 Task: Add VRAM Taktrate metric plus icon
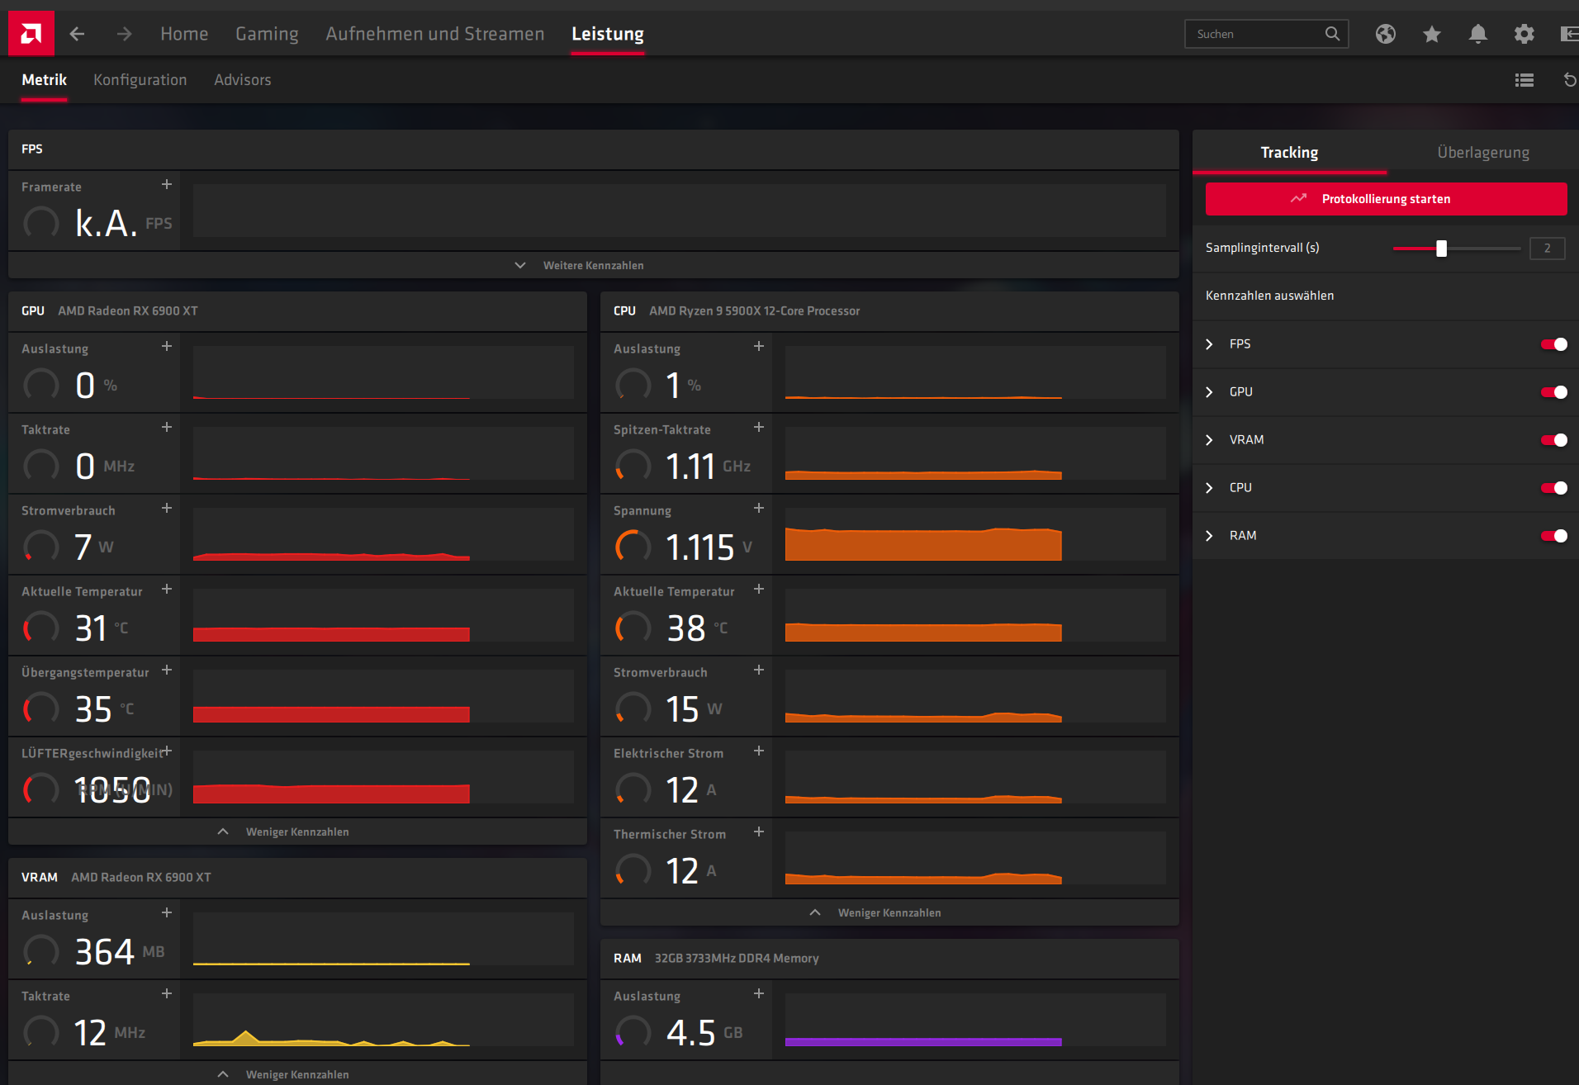(167, 993)
